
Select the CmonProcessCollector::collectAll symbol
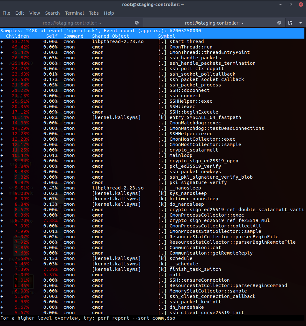coord(215,226)
